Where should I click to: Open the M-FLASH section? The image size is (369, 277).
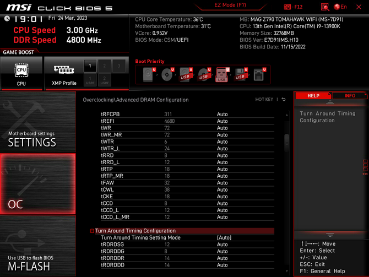[x=37, y=246]
